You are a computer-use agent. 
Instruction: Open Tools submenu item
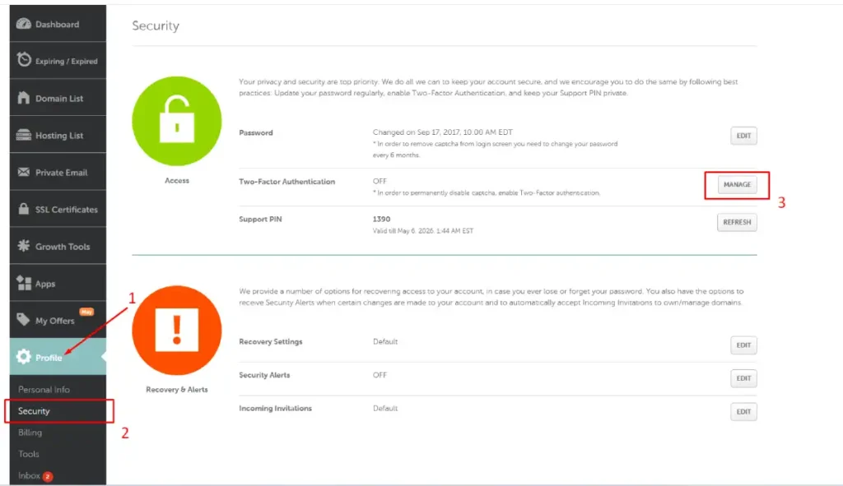(x=29, y=454)
